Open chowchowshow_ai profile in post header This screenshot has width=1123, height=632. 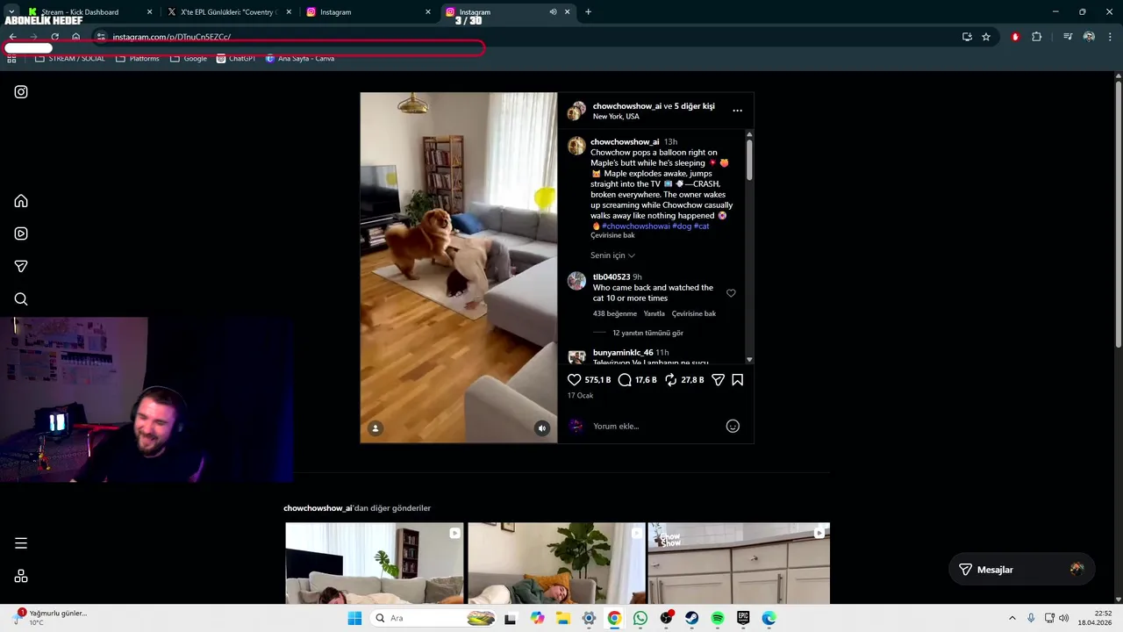pyautogui.click(x=626, y=106)
